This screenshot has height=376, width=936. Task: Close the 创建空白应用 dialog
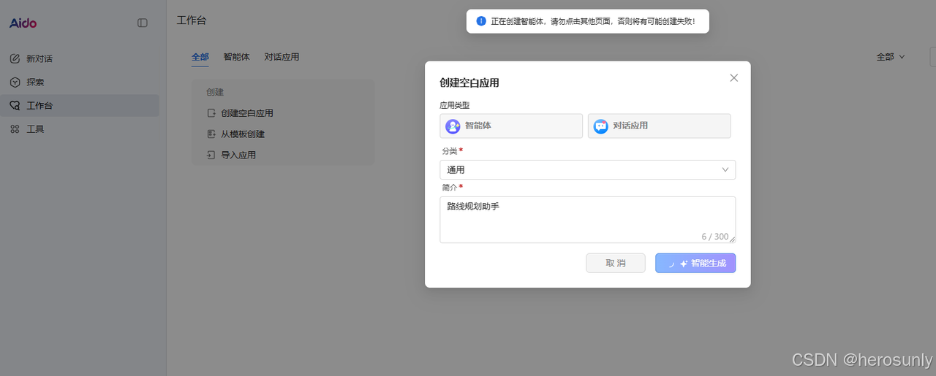(734, 78)
